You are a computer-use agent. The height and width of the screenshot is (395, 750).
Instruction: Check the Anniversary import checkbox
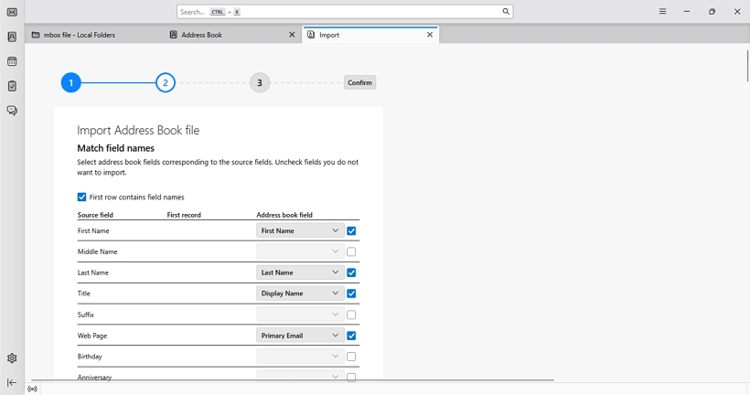[x=351, y=378]
